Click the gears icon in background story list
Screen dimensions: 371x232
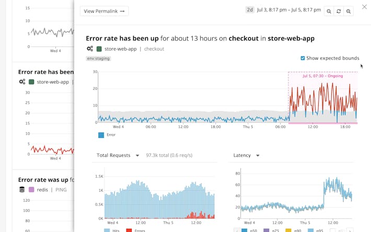pos(22,82)
